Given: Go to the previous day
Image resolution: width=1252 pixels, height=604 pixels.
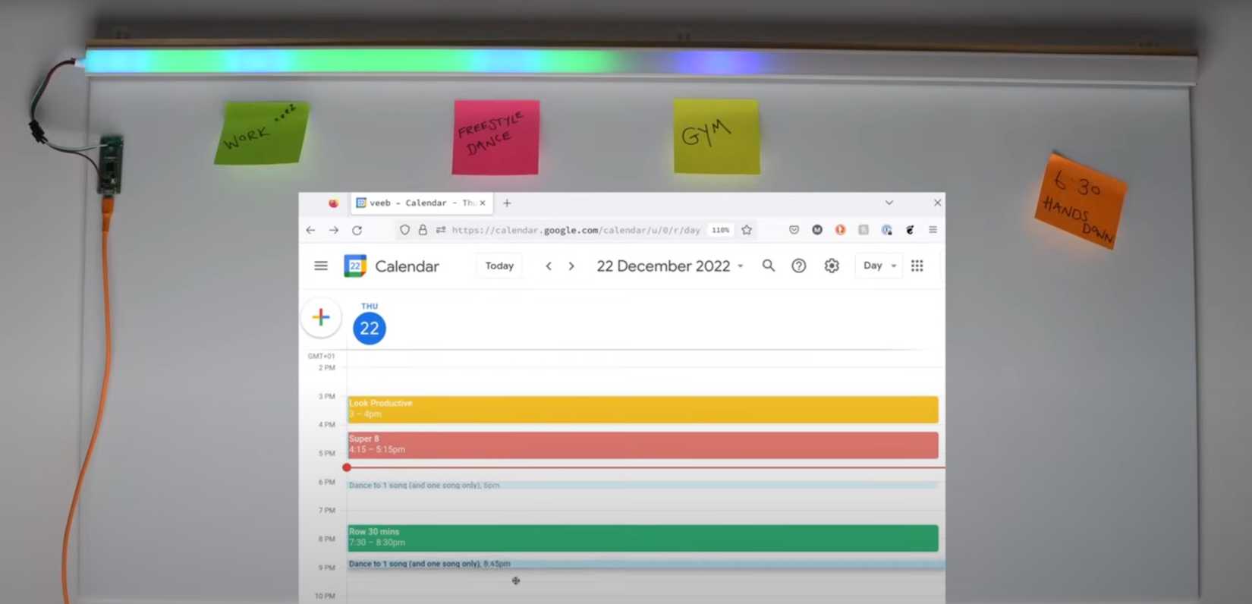Looking at the screenshot, I should coord(549,266).
